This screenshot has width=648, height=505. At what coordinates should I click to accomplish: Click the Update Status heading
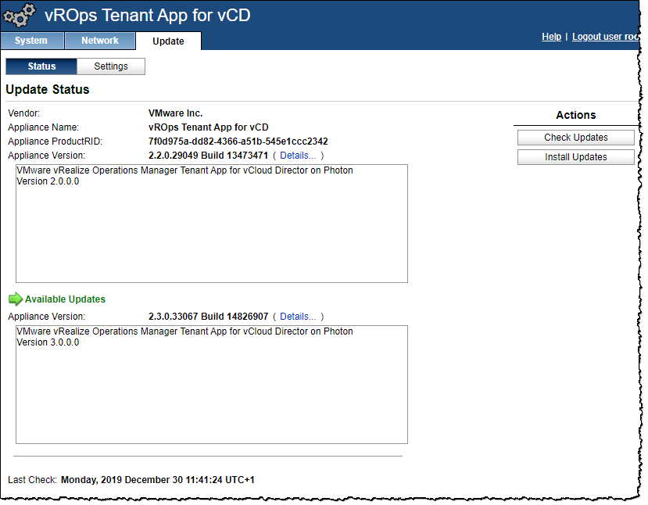tap(48, 89)
